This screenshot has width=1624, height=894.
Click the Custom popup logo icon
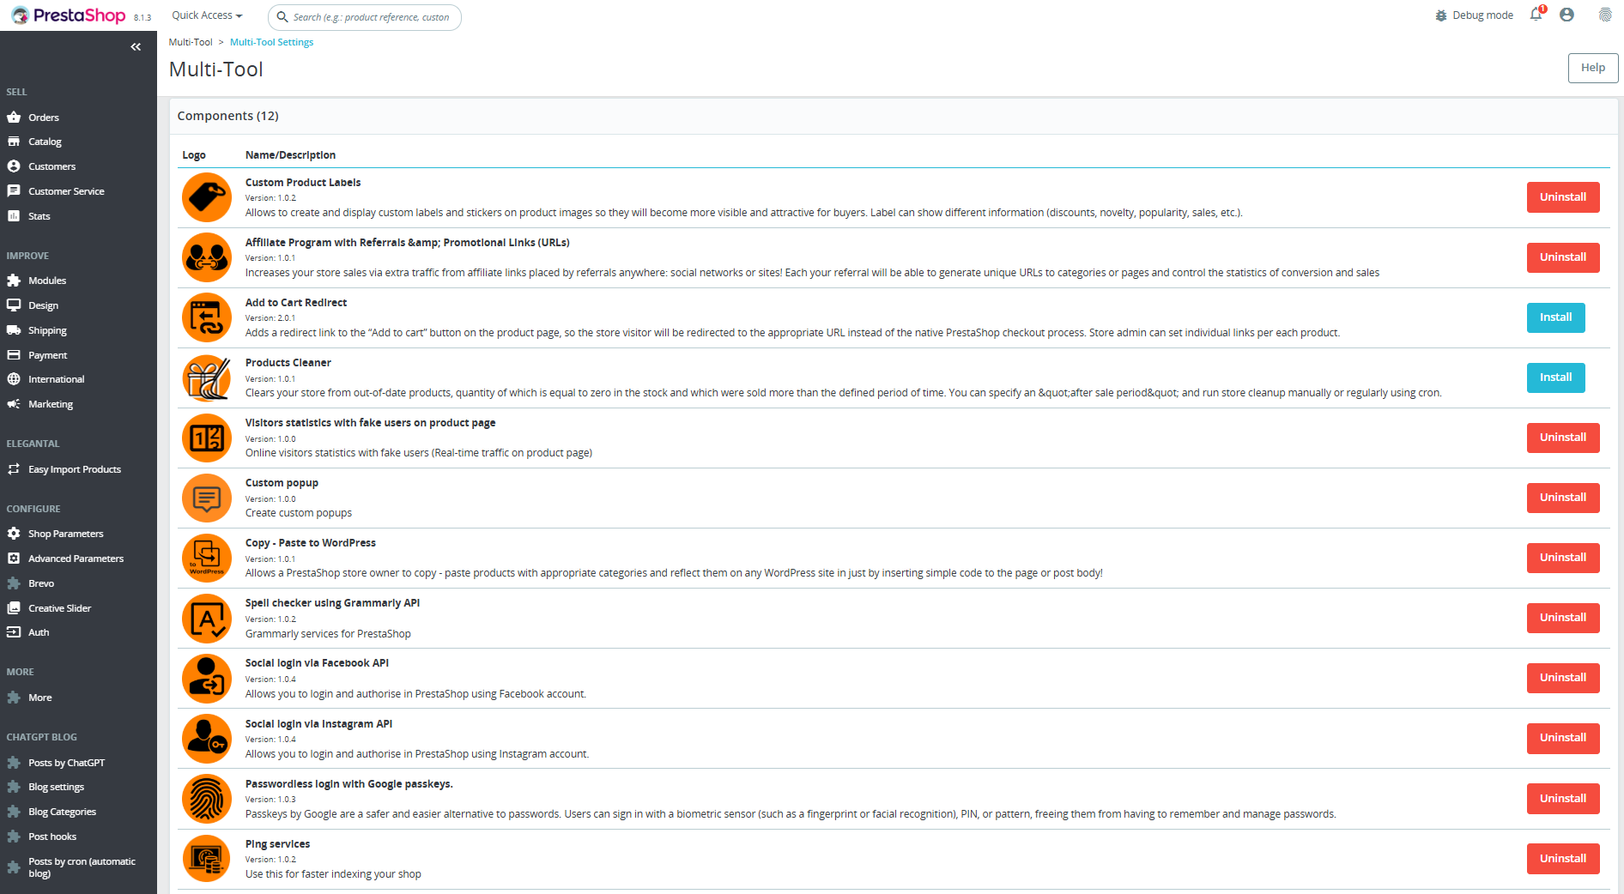pos(207,498)
